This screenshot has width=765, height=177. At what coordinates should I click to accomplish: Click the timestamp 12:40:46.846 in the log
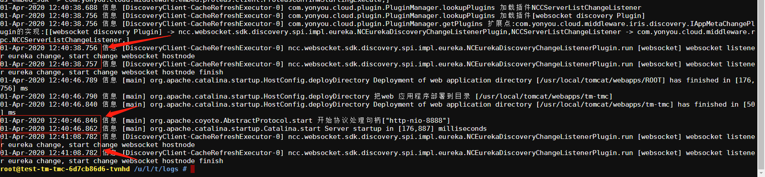(x=73, y=121)
